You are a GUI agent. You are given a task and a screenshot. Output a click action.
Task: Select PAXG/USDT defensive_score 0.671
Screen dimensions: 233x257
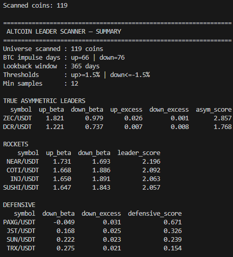[x=173, y=222]
